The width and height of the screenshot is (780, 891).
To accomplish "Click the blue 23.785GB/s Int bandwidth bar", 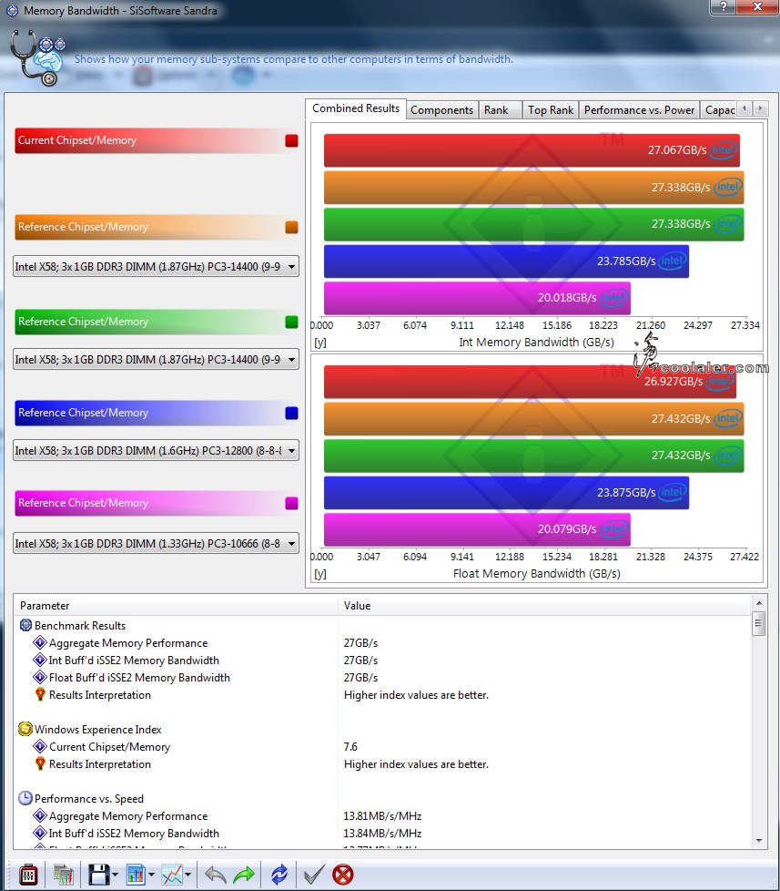I will pyautogui.click(x=506, y=261).
